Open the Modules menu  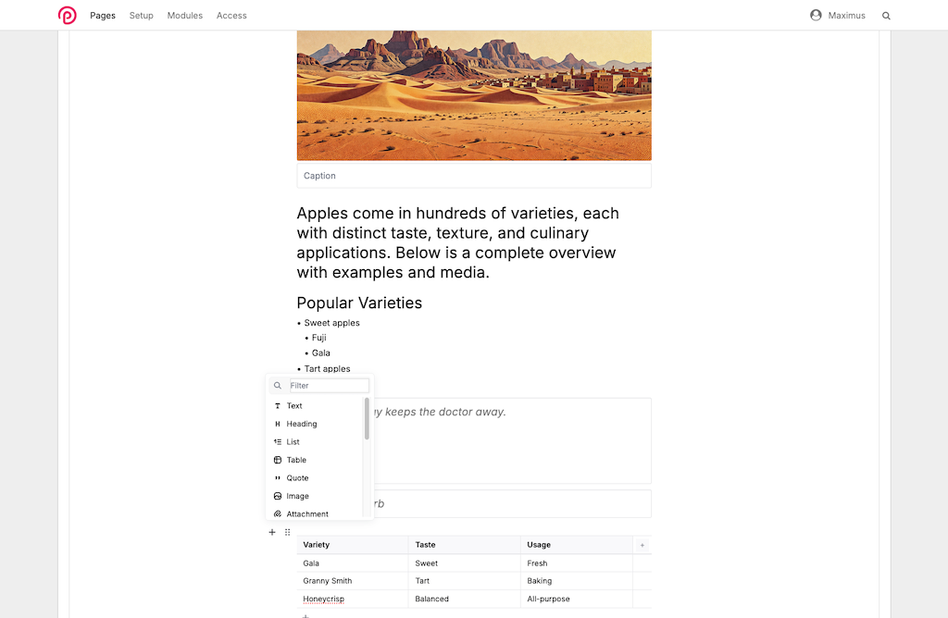pos(185,16)
